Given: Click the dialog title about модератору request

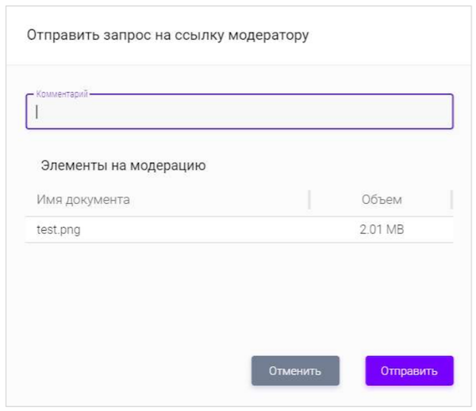Looking at the screenshot, I should [167, 35].
